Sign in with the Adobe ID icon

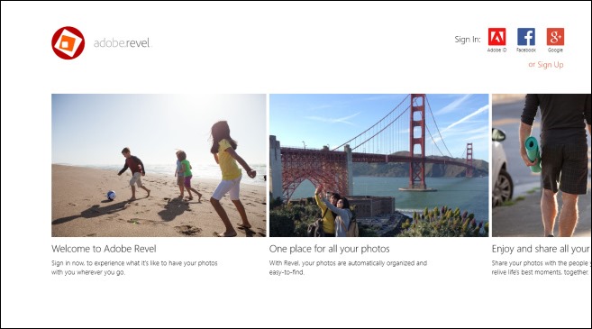coord(496,37)
